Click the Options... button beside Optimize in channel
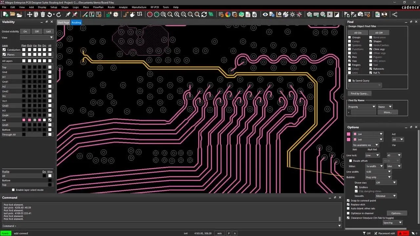 (x=397, y=213)
